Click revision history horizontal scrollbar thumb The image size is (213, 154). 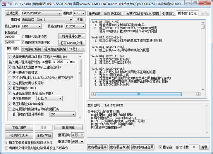coord(139,94)
